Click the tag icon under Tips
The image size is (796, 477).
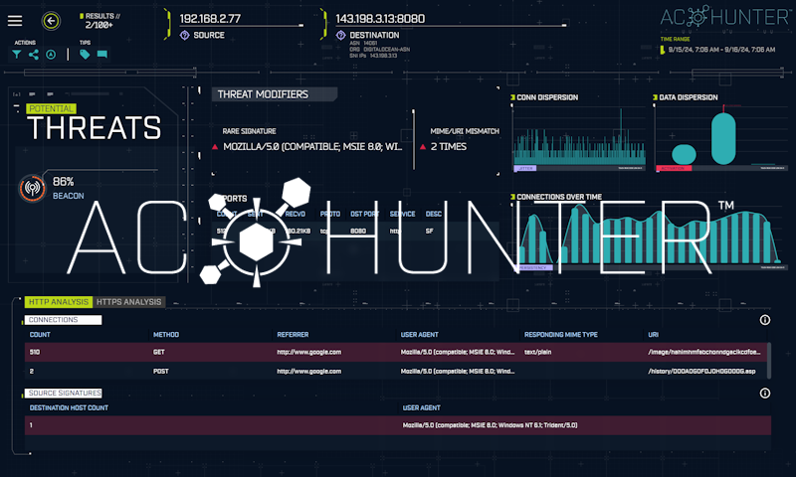[x=85, y=55]
